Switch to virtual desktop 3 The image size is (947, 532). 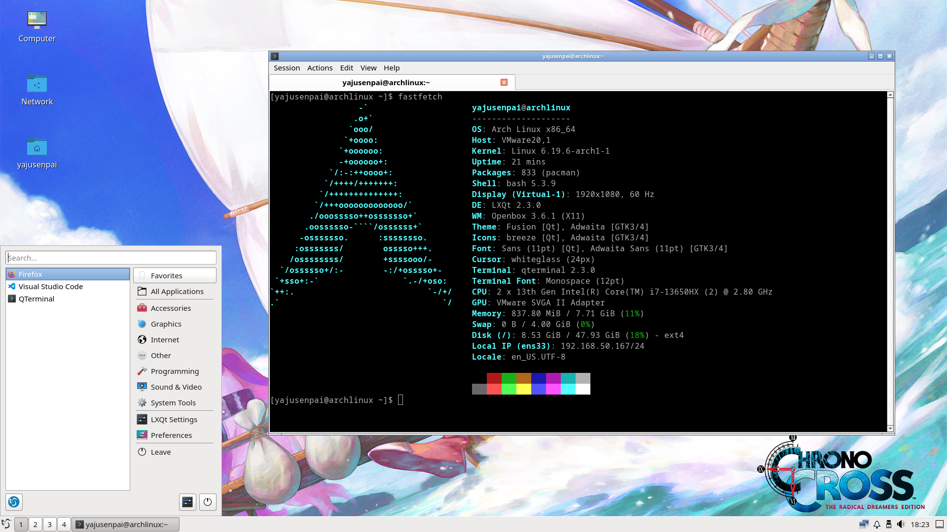point(49,524)
